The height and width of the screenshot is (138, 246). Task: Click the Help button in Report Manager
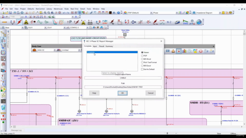(x=94, y=93)
